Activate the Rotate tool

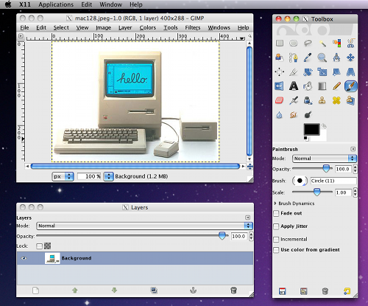pos(308,72)
